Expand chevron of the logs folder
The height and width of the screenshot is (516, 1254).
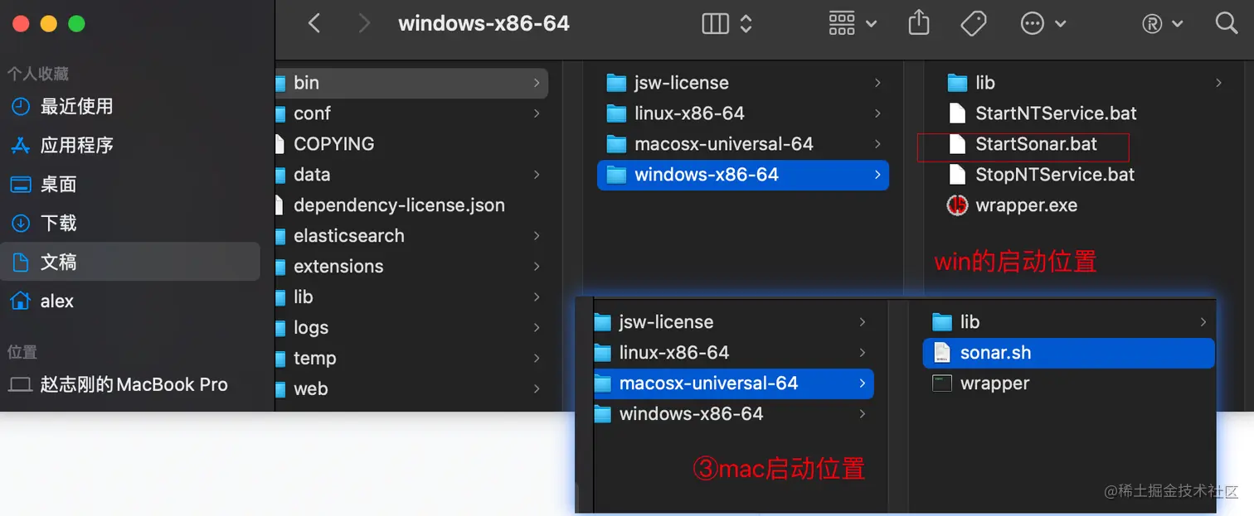(537, 328)
